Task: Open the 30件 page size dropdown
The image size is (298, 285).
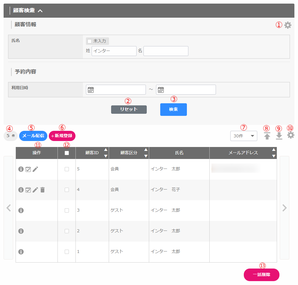Action: pyautogui.click(x=243, y=136)
